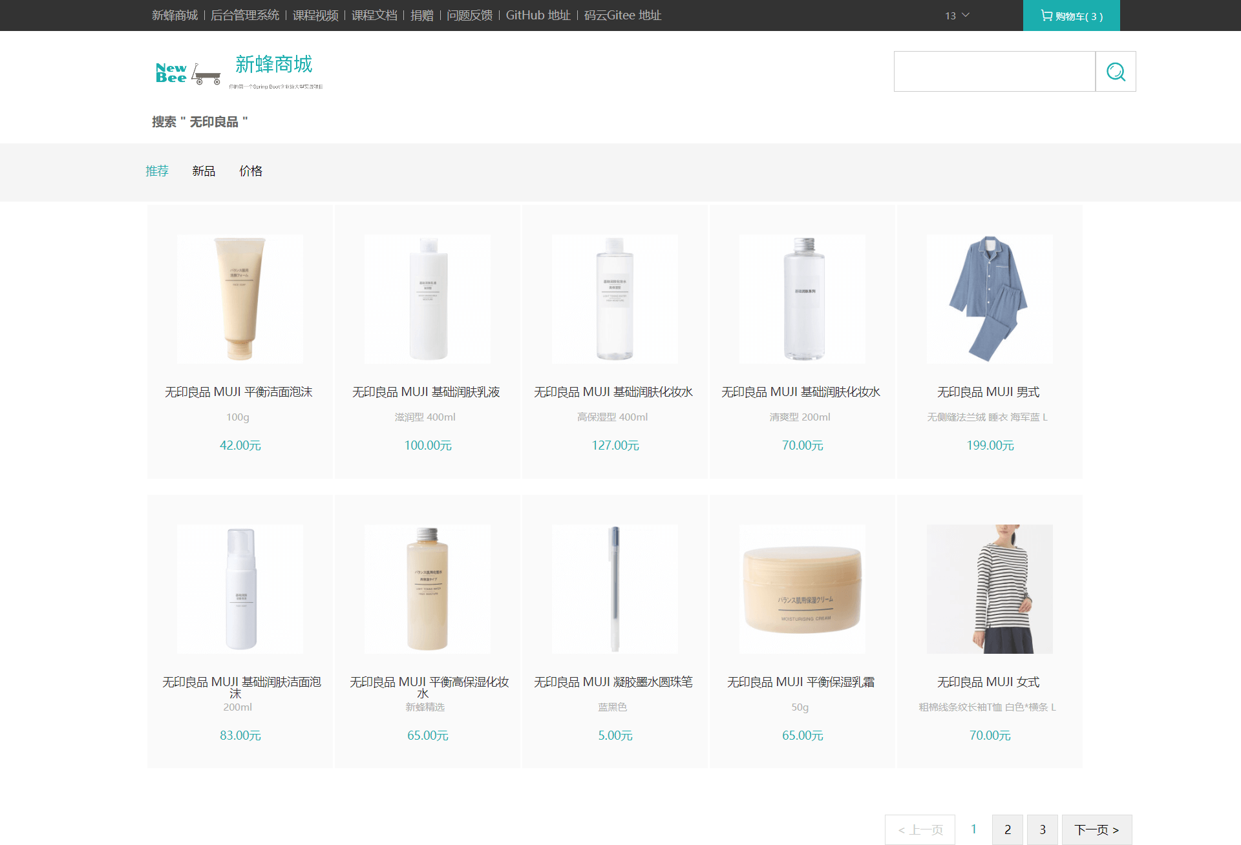Sort results by 价格 tab
Image resolution: width=1241 pixels, height=845 pixels.
(251, 171)
